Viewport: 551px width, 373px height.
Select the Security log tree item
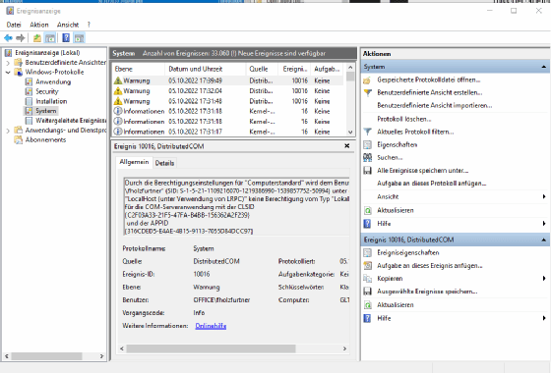click(47, 91)
